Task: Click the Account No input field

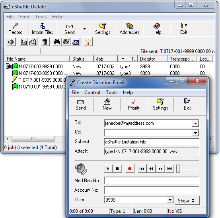Action: click(152, 190)
